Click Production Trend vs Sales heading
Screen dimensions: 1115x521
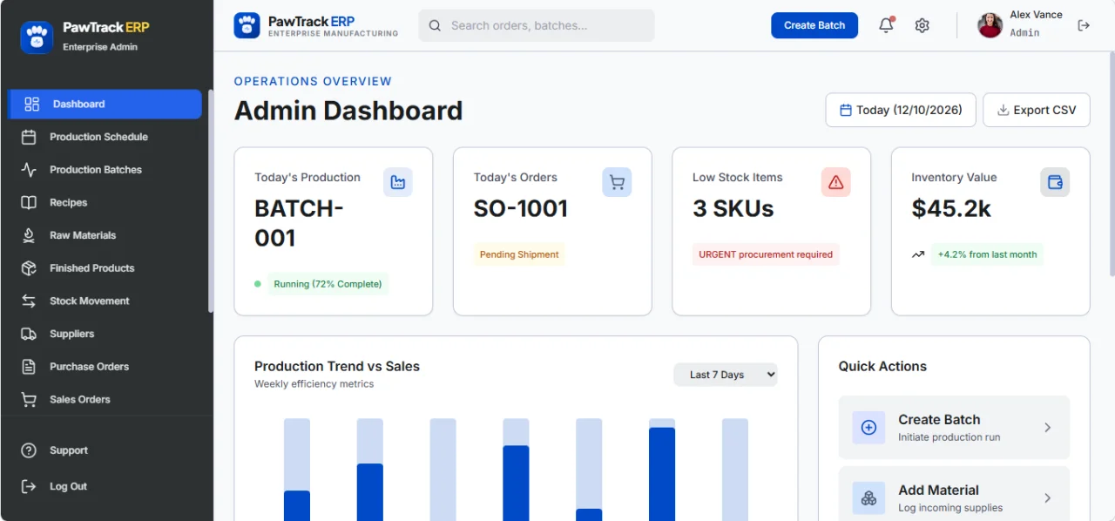(337, 366)
